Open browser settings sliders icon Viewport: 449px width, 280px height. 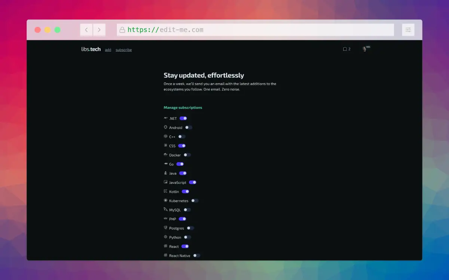pyautogui.click(x=408, y=30)
